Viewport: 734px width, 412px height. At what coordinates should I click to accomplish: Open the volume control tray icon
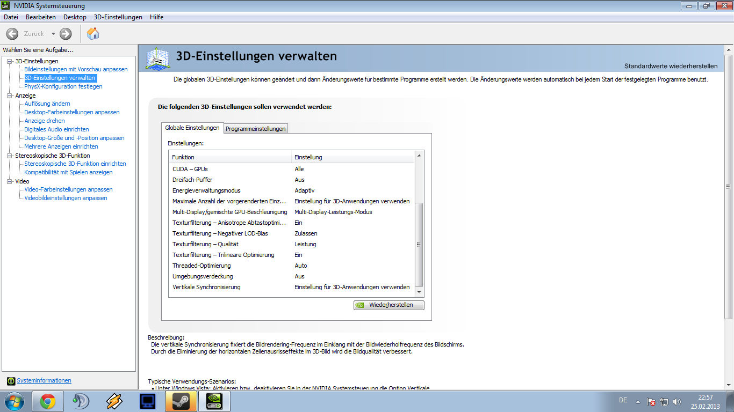[x=677, y=401]
